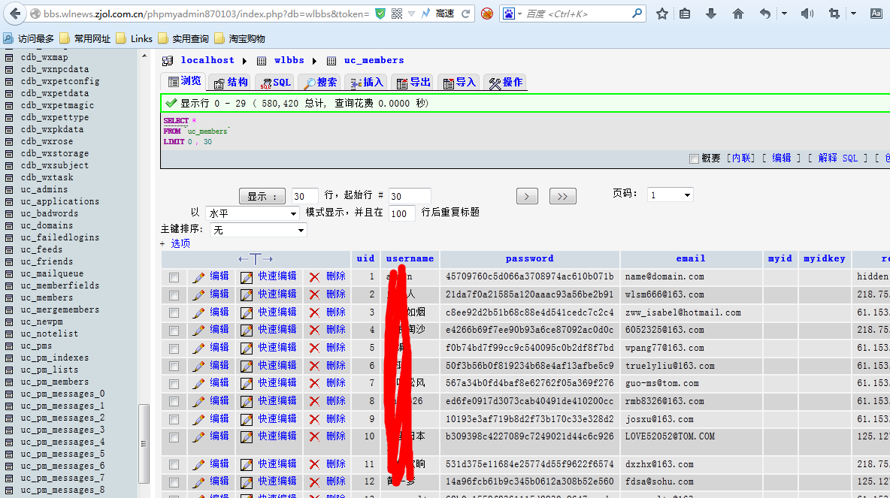Click the number of rows input field

[x=304, y=196]
